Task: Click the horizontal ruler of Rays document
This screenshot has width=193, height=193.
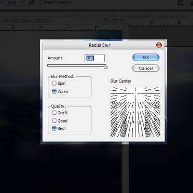Action: coord(61,28)
